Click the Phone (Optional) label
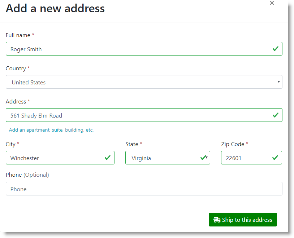 (x=27, y=175)
